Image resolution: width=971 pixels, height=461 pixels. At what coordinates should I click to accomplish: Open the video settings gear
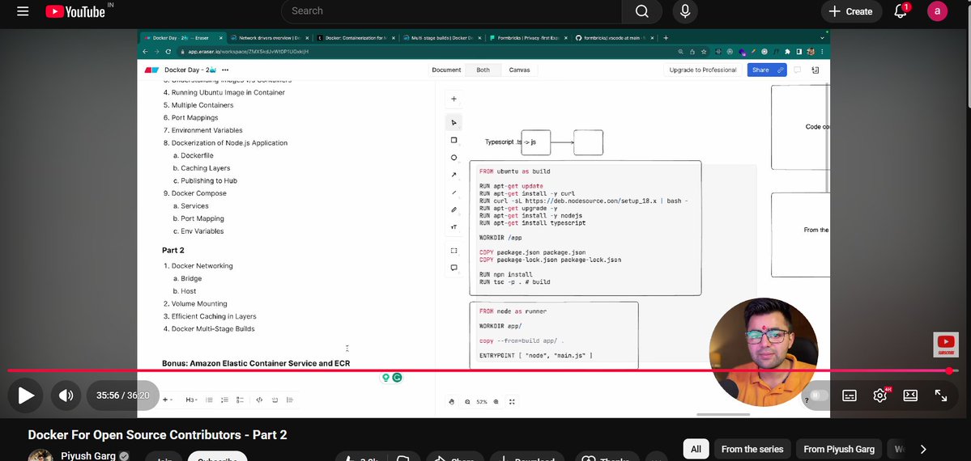pos(880,395)
